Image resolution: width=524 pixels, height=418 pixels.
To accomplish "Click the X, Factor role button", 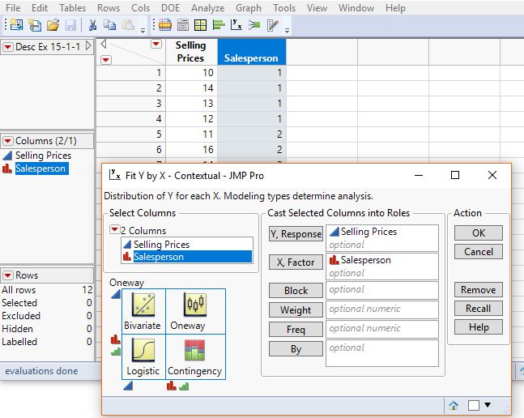I will [296, 262].
